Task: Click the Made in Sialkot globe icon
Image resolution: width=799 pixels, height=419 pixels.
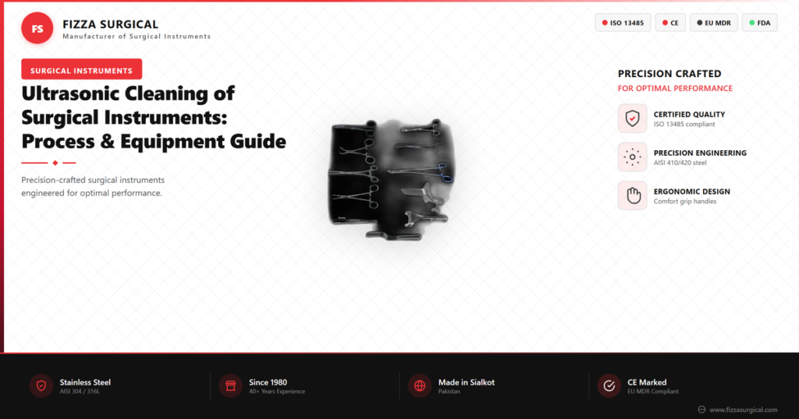Action: click(420, 386)
